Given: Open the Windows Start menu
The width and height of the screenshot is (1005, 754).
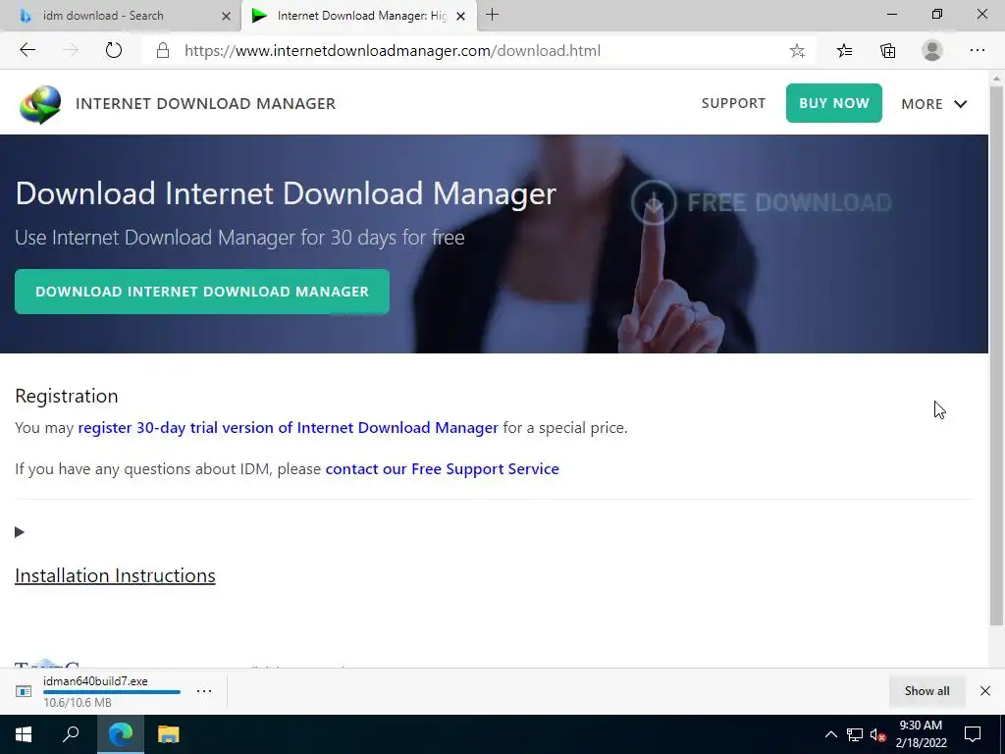Looking at the screenshot, I should click(24, 734).
